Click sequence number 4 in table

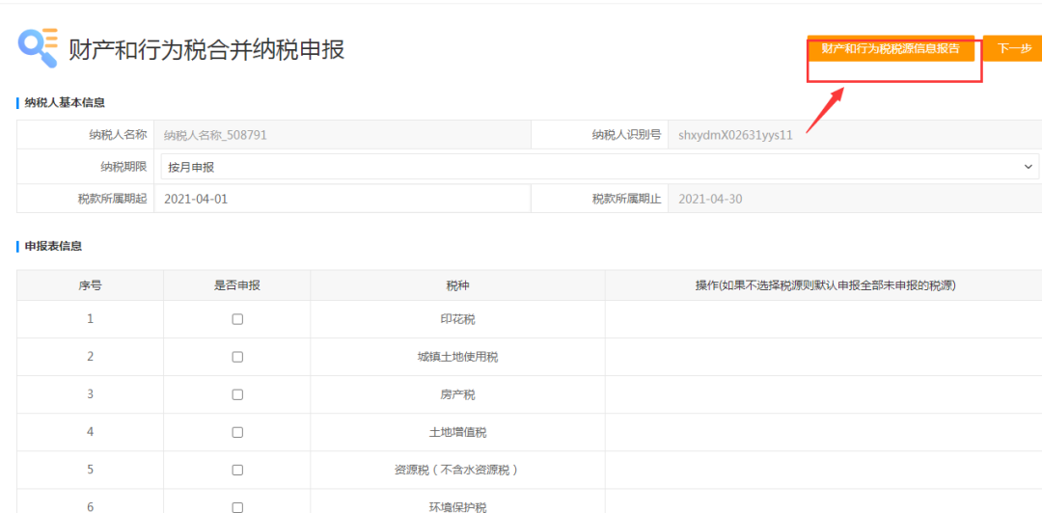tap(90, 433)
